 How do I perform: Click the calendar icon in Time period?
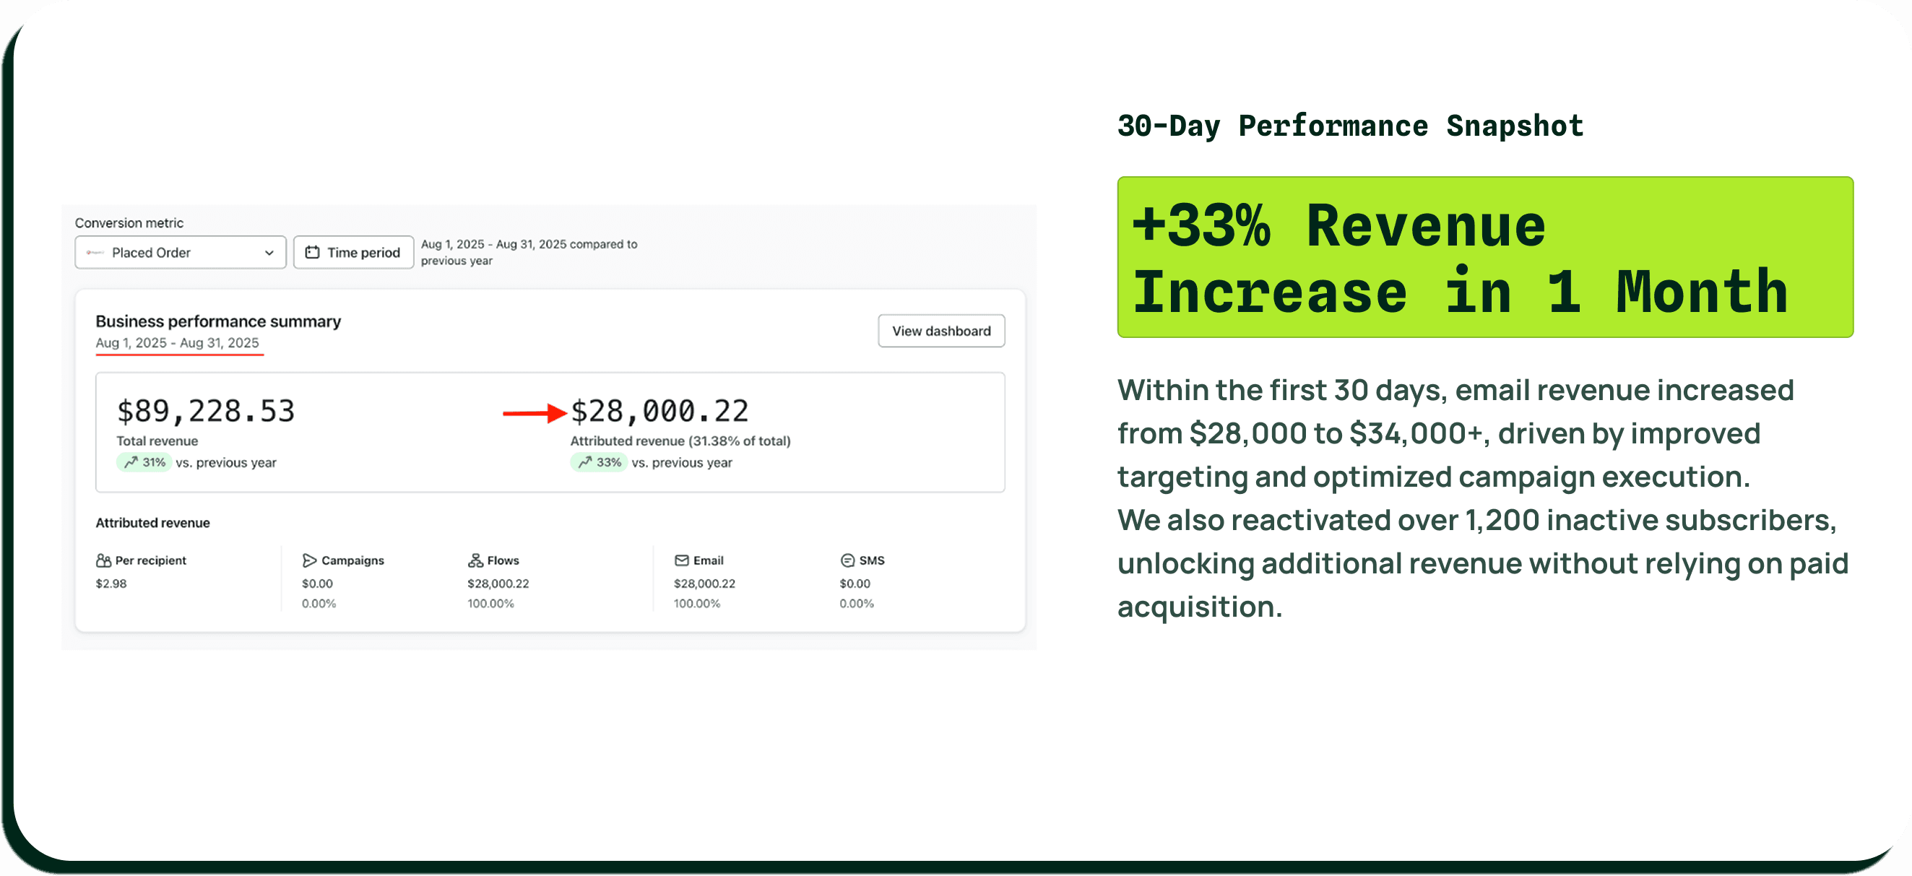tap(313, 253)
